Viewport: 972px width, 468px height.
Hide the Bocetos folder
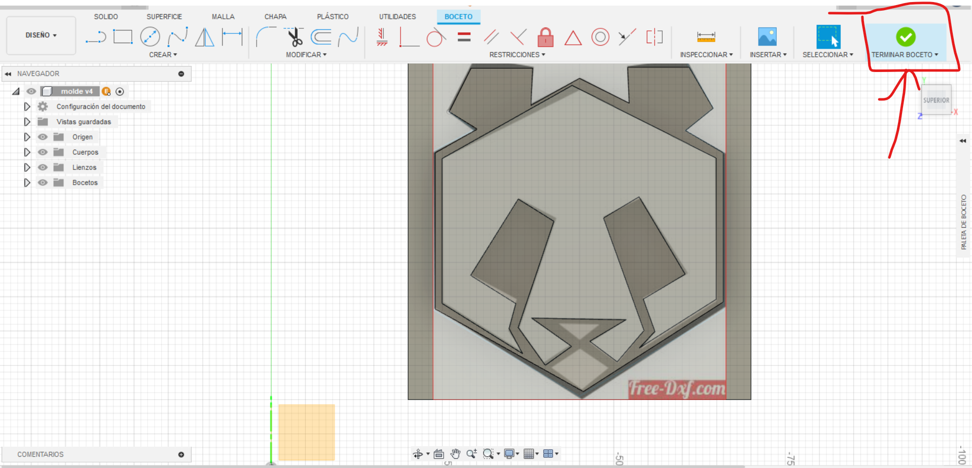click(x=43, y=183)
